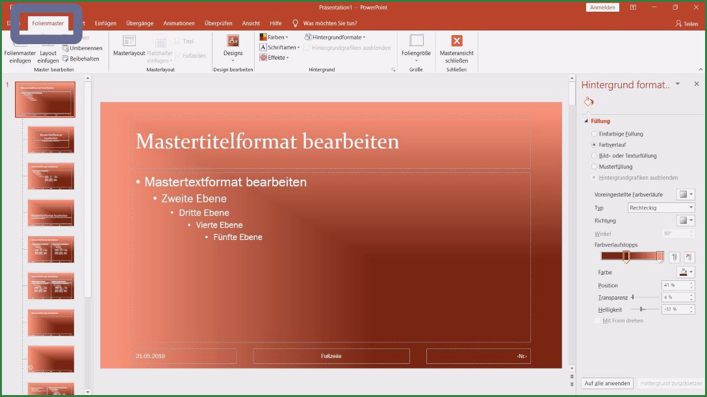This screenshot has height=397, width=707.
Task: Choose Bild- oder Texturfüllung radio button
Action: point(594,156)
